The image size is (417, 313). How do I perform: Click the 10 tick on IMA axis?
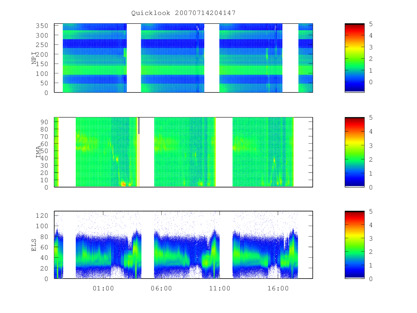pyautogui.click(x=44, y=180)
